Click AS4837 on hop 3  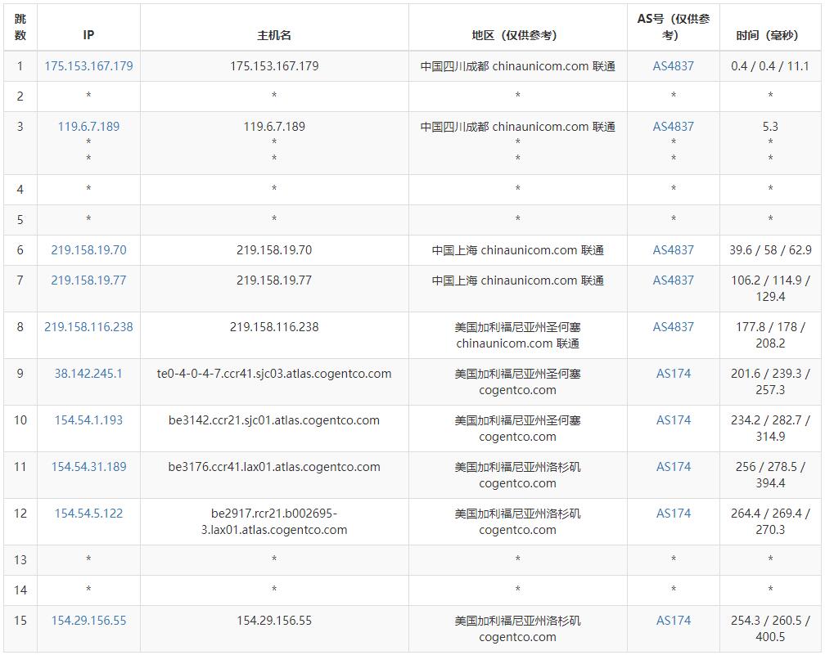673,126
